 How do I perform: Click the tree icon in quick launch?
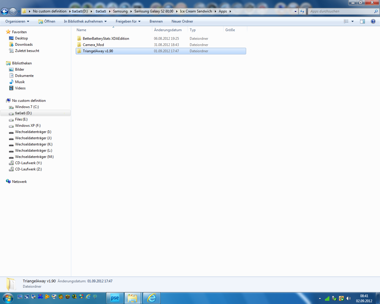click(x=95, y=297)
